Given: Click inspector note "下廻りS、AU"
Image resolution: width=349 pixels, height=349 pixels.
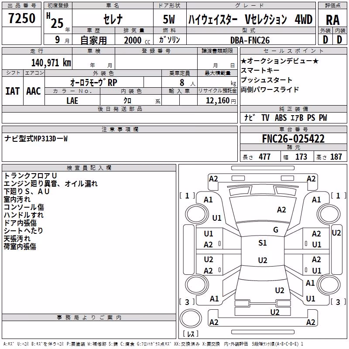Looking at the screenshot, I should pos(27,192).
